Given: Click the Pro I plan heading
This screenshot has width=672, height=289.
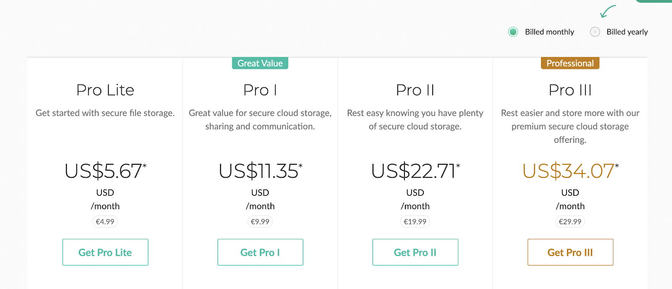Looking at the screenshot, I should [x=260, y=90].
